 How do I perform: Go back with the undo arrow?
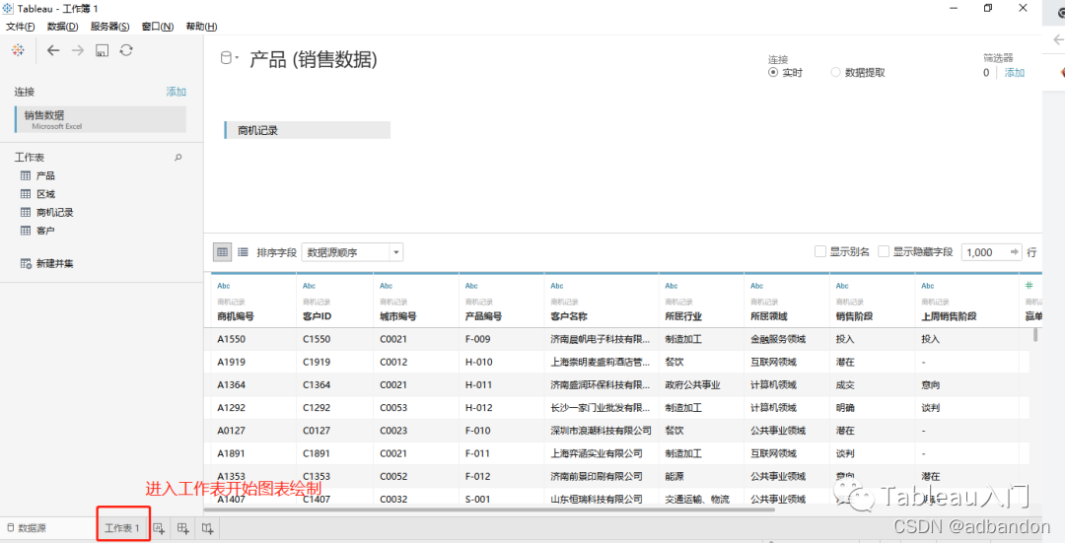pos(53,50)
